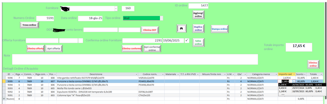The height and width of the screenshot is (104, 327).
Task: Click the confirmation date field 19/06/2025
Action: 173,40
